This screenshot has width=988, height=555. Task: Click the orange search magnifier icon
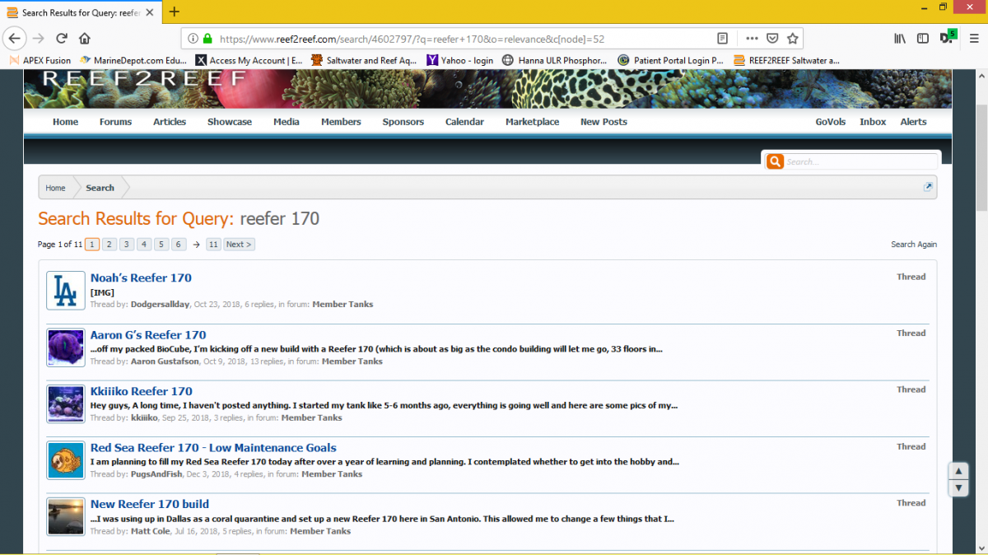pyautogui.click(x=774, y=161)
